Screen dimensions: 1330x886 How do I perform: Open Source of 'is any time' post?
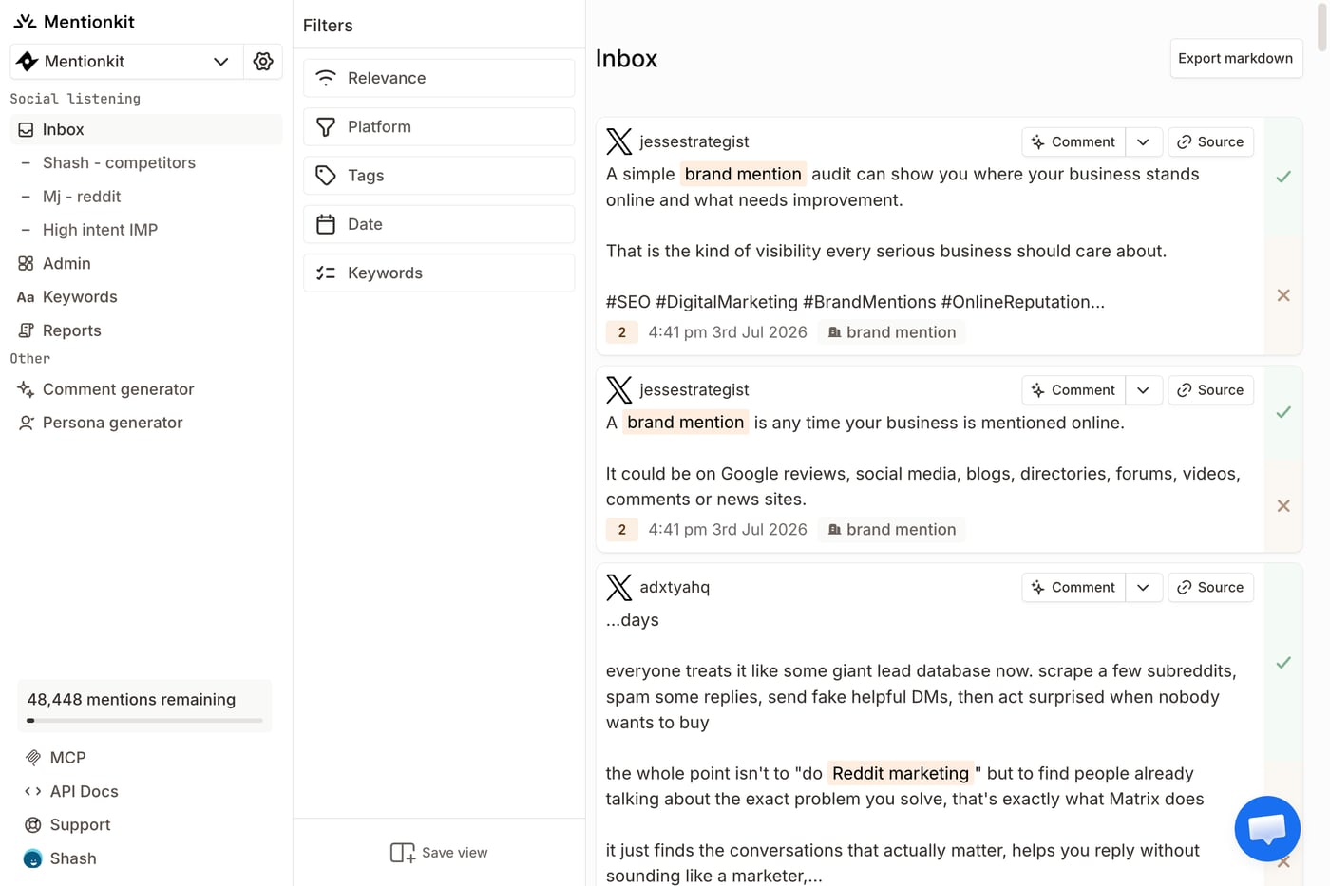(x=1210, y=390)
